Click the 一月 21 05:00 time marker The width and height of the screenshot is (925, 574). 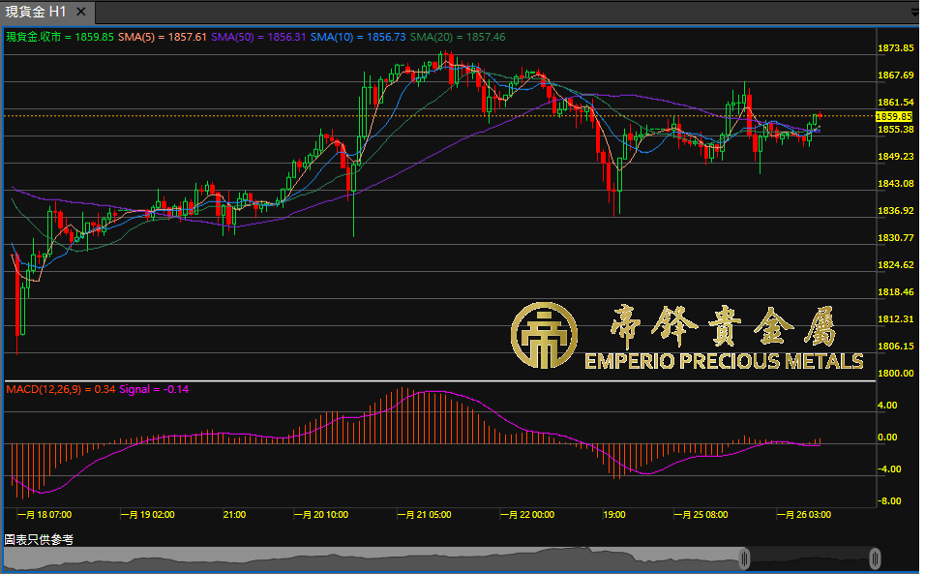424,515
